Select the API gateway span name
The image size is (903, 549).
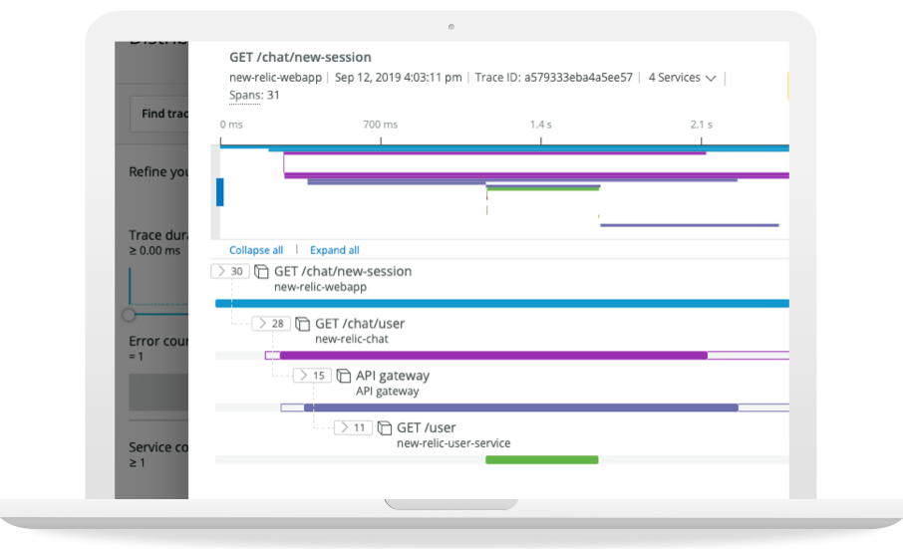[393, 376]
